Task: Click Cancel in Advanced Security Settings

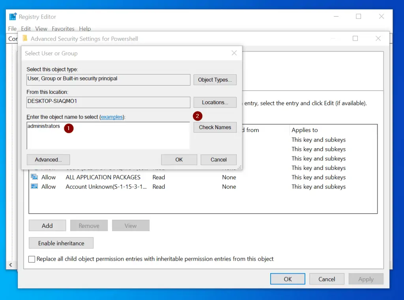Action: coord(327,279)
